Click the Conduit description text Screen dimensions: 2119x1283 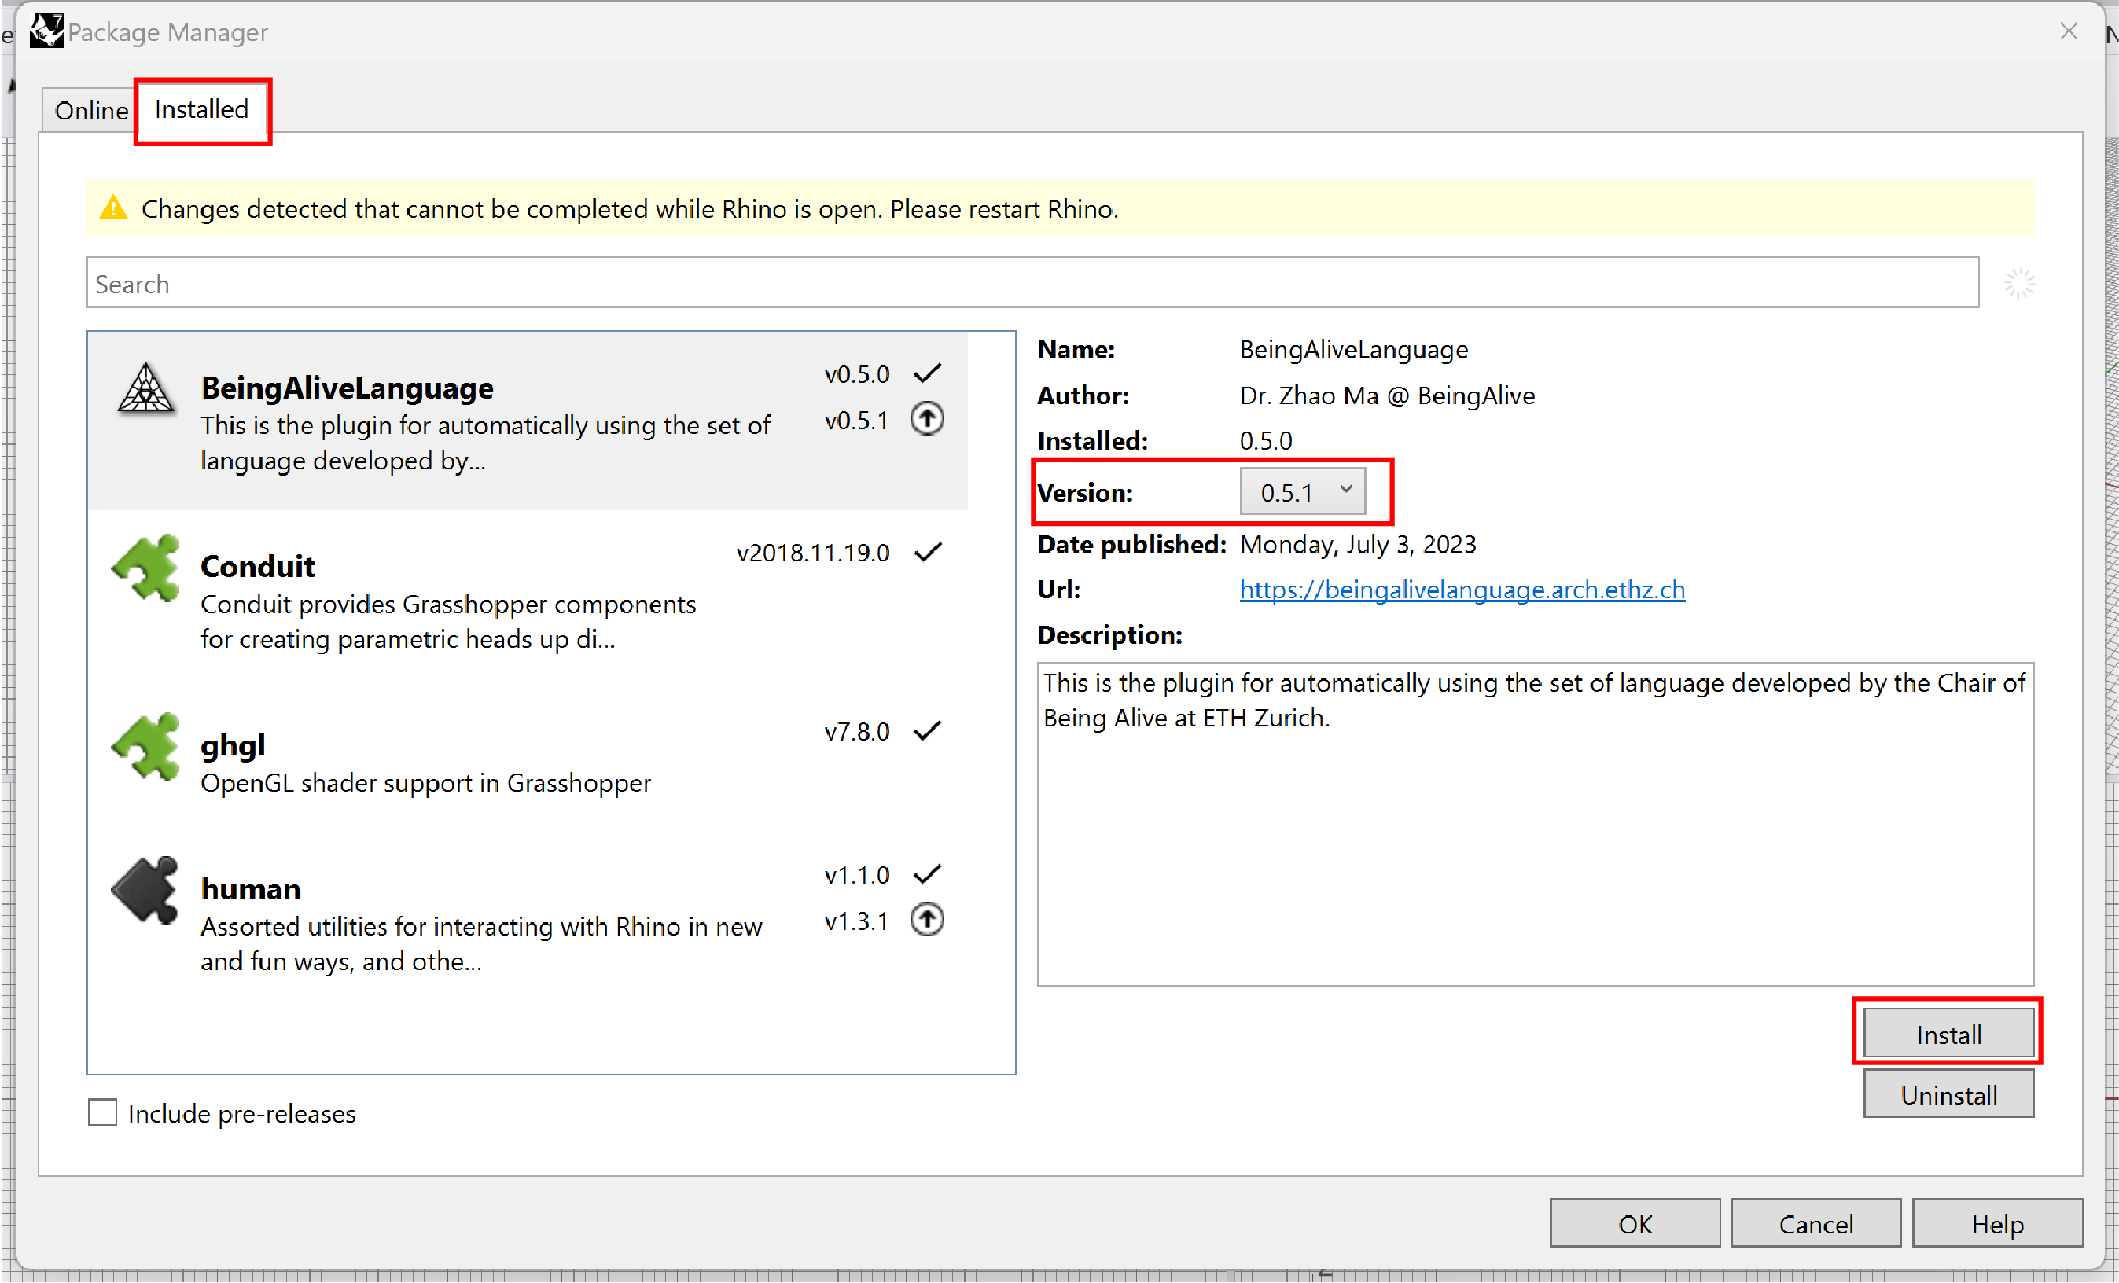click(x=448, y=621)
